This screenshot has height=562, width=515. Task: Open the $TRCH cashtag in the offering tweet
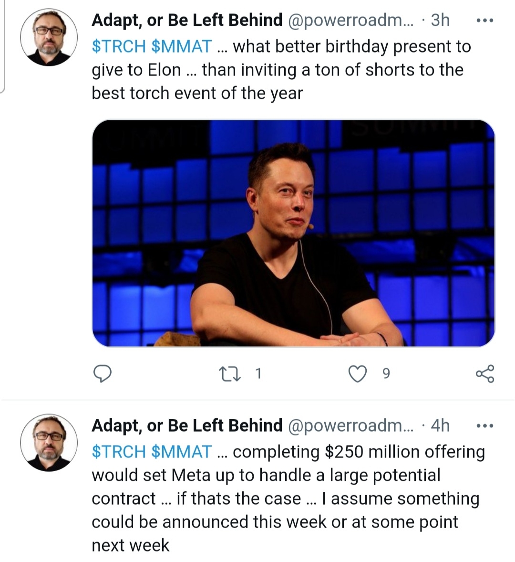click(119, 452)
